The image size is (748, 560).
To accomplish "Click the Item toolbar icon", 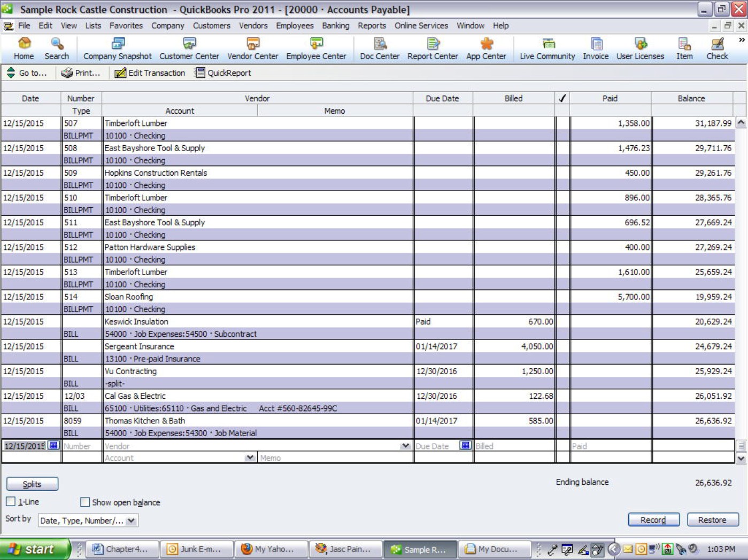I will pos(684,49).
